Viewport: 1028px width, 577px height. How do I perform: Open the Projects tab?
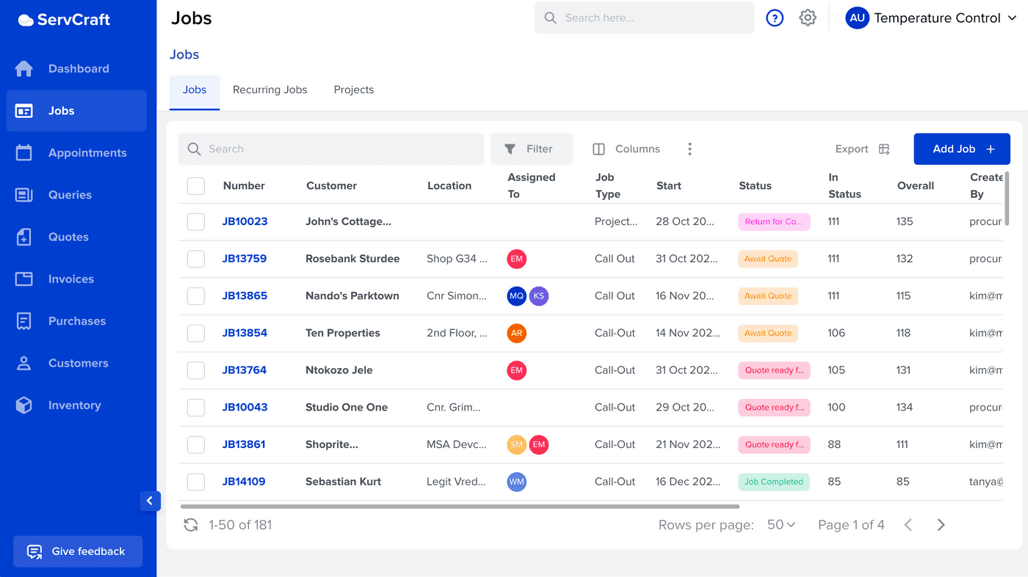tap(353, 89)
